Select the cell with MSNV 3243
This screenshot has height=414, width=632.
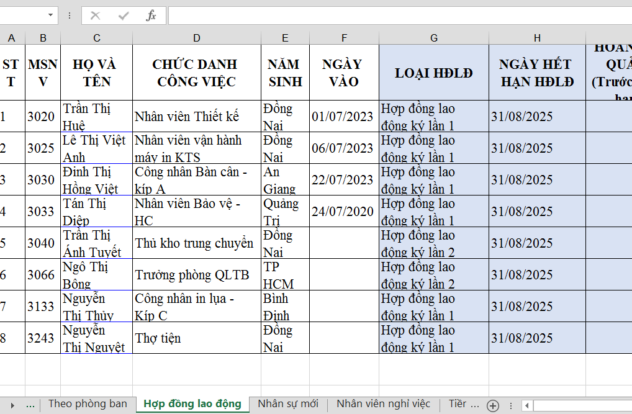coord(43,338)
